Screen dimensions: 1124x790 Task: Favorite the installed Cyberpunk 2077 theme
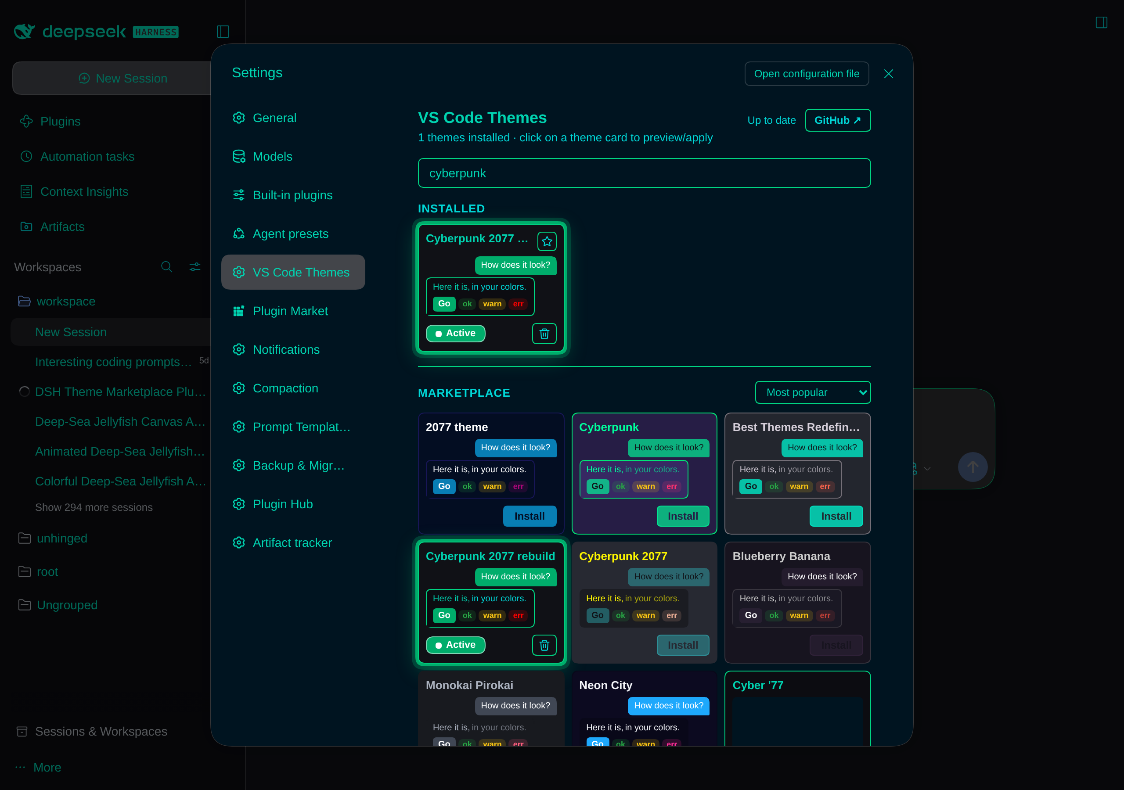547,241
